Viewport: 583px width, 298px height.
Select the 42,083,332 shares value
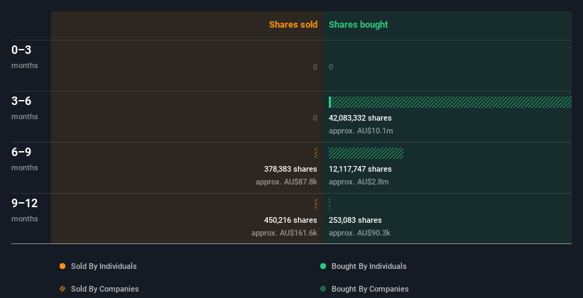(360, 118)
